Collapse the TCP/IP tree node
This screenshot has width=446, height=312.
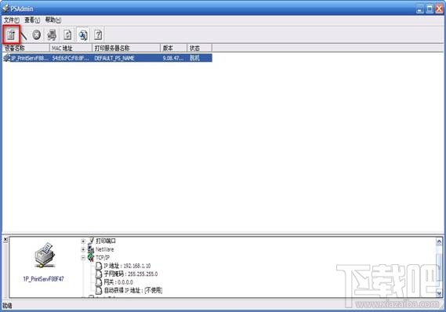pyautogui.click(x=83, y=258)
